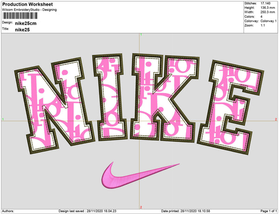Click the green 1 marker at top
The image size is (279, 214).
point(141,35)
